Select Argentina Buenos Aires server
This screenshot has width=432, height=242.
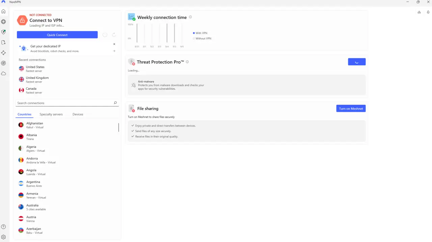[67, 184]
